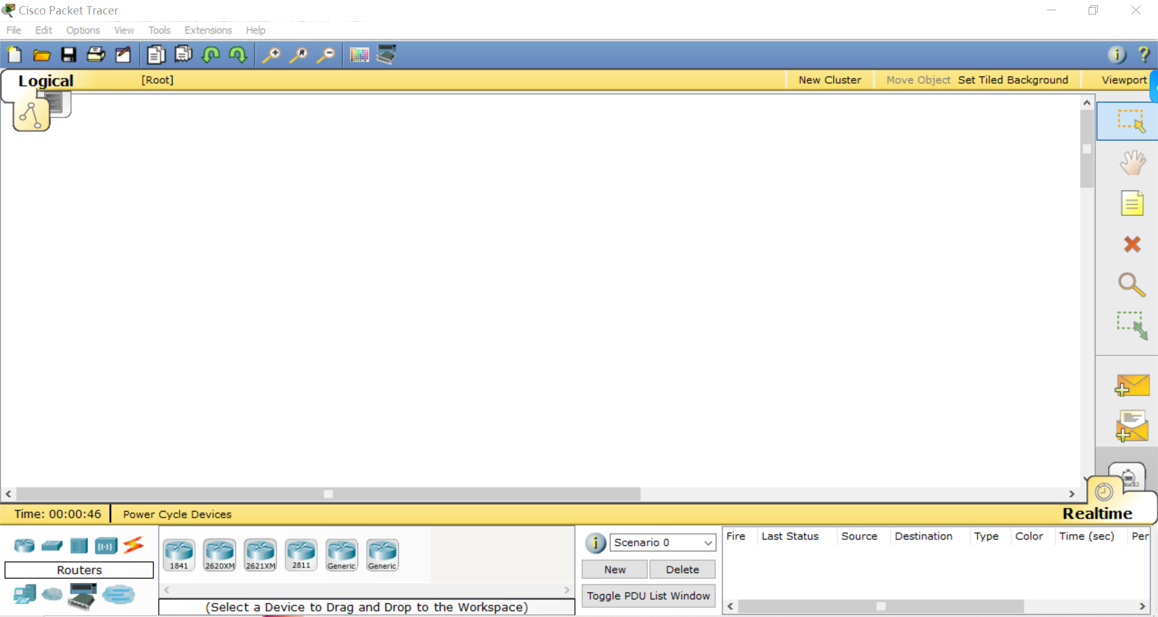The image size is (1158, 617).
Task: Click Power Cycle Devices
Action: (x=177, y=514)
